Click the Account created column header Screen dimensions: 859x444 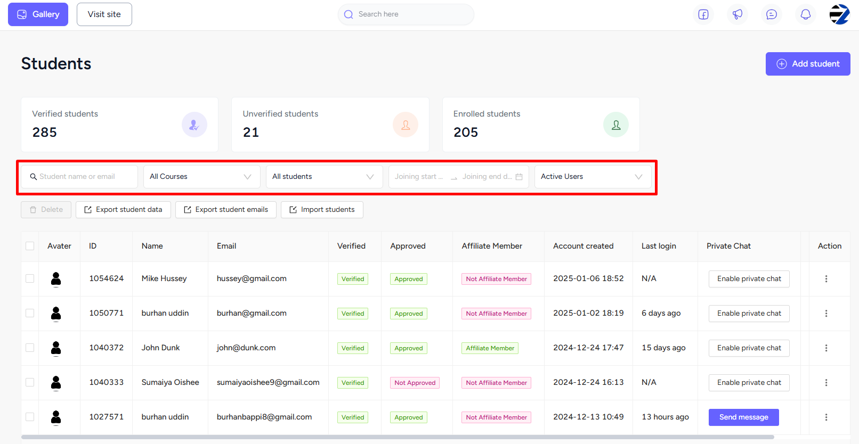click(x=584, y=246)
